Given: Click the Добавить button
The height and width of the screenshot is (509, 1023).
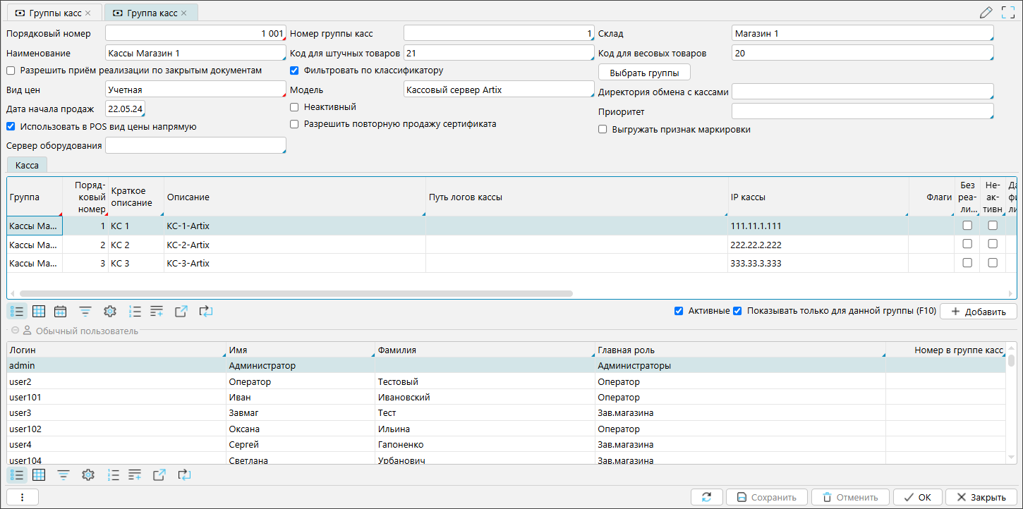Looking at the screenshot, I should [x=978, y=311].
